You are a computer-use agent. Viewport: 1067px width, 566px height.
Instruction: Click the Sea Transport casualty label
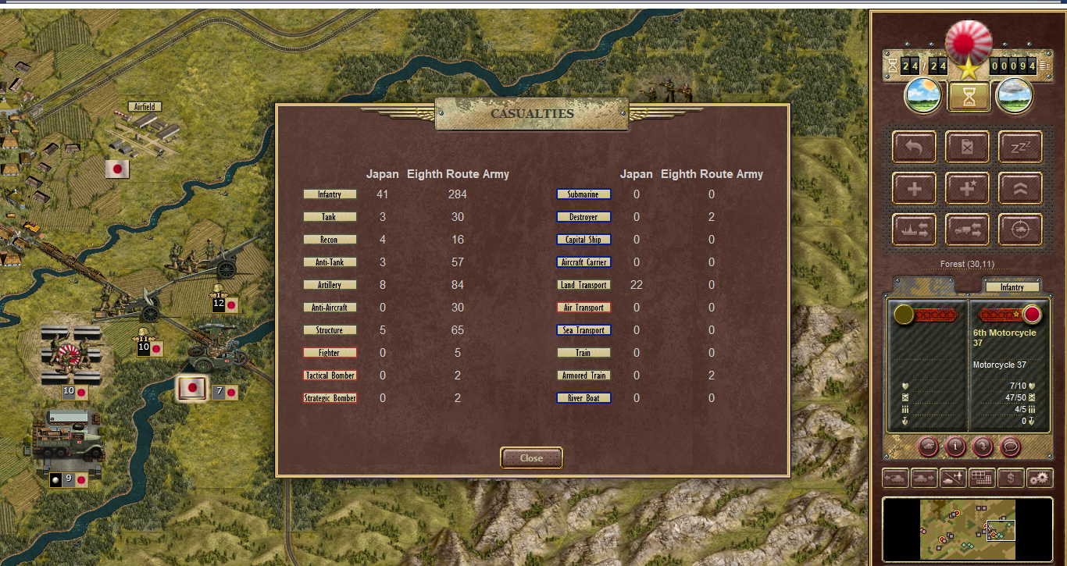(583, 330)
